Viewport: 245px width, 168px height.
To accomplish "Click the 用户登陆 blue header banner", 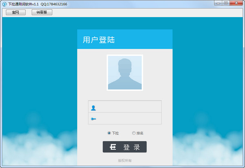I will click(x=125, y=40).
